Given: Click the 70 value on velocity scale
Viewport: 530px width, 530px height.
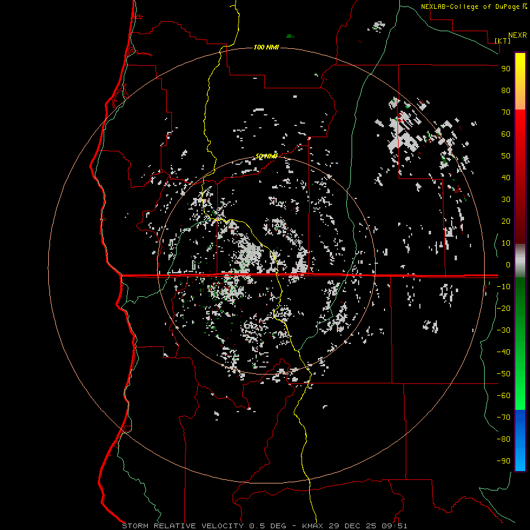Looking at the screenshot, I should point(506,112).
